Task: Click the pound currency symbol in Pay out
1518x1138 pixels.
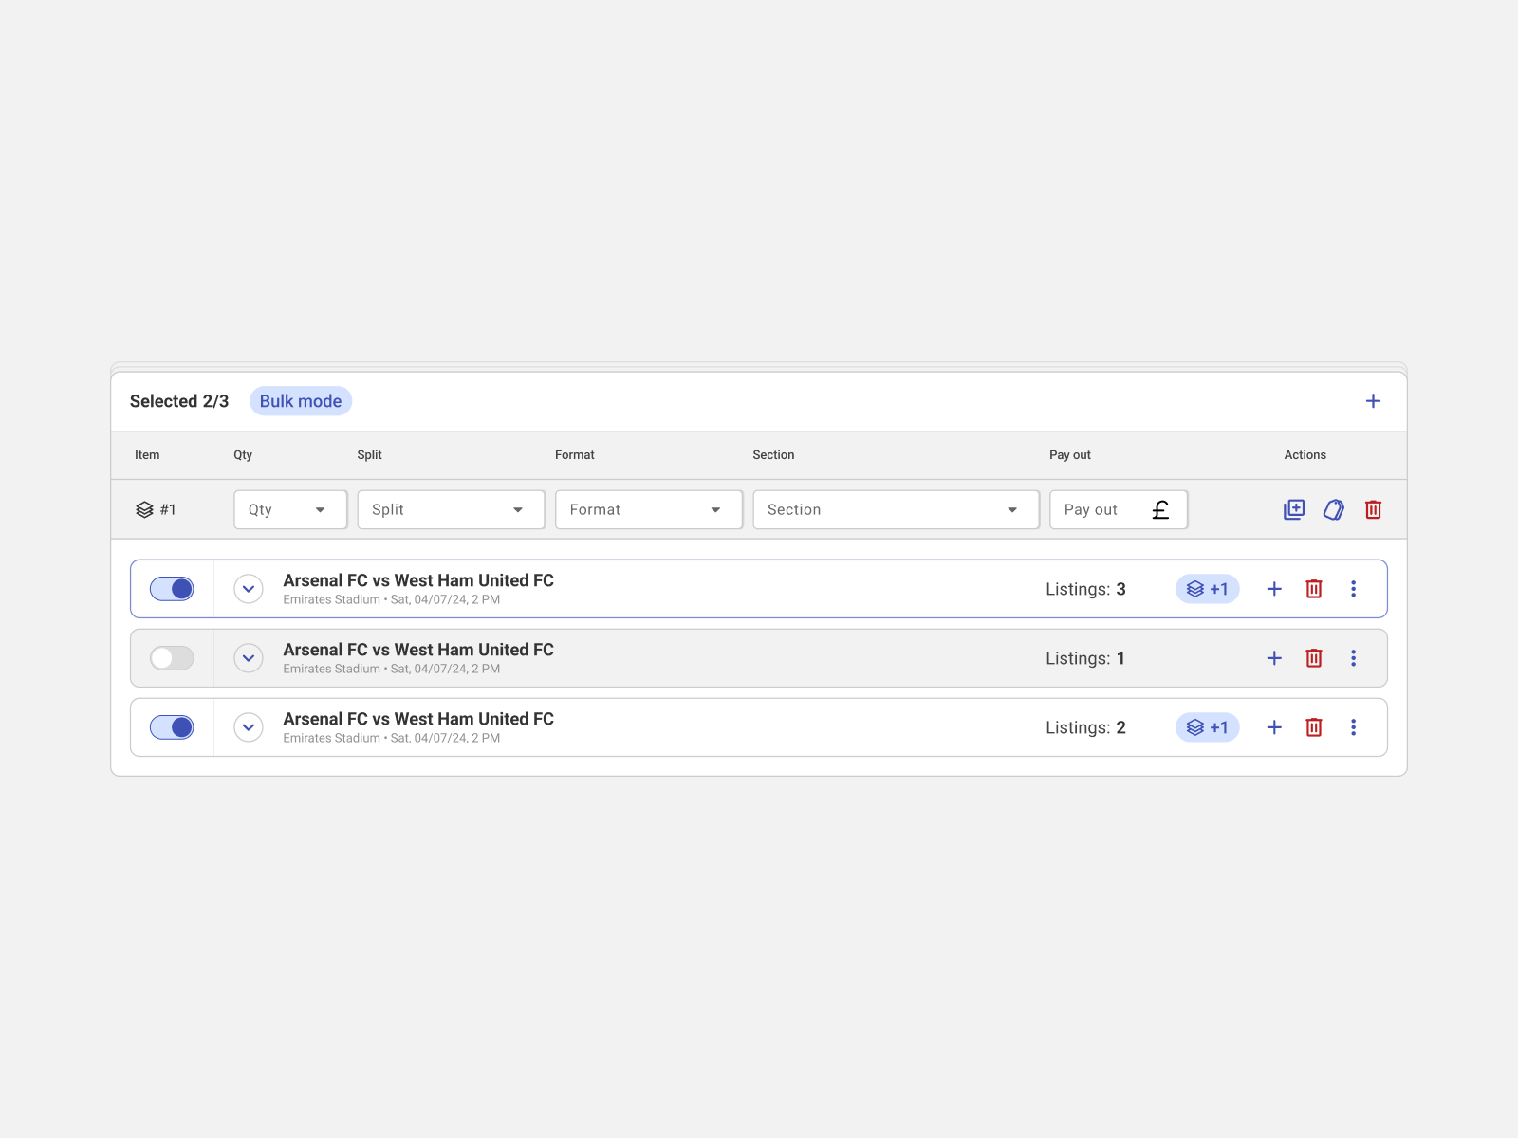Action: (x=1160, y=510)
